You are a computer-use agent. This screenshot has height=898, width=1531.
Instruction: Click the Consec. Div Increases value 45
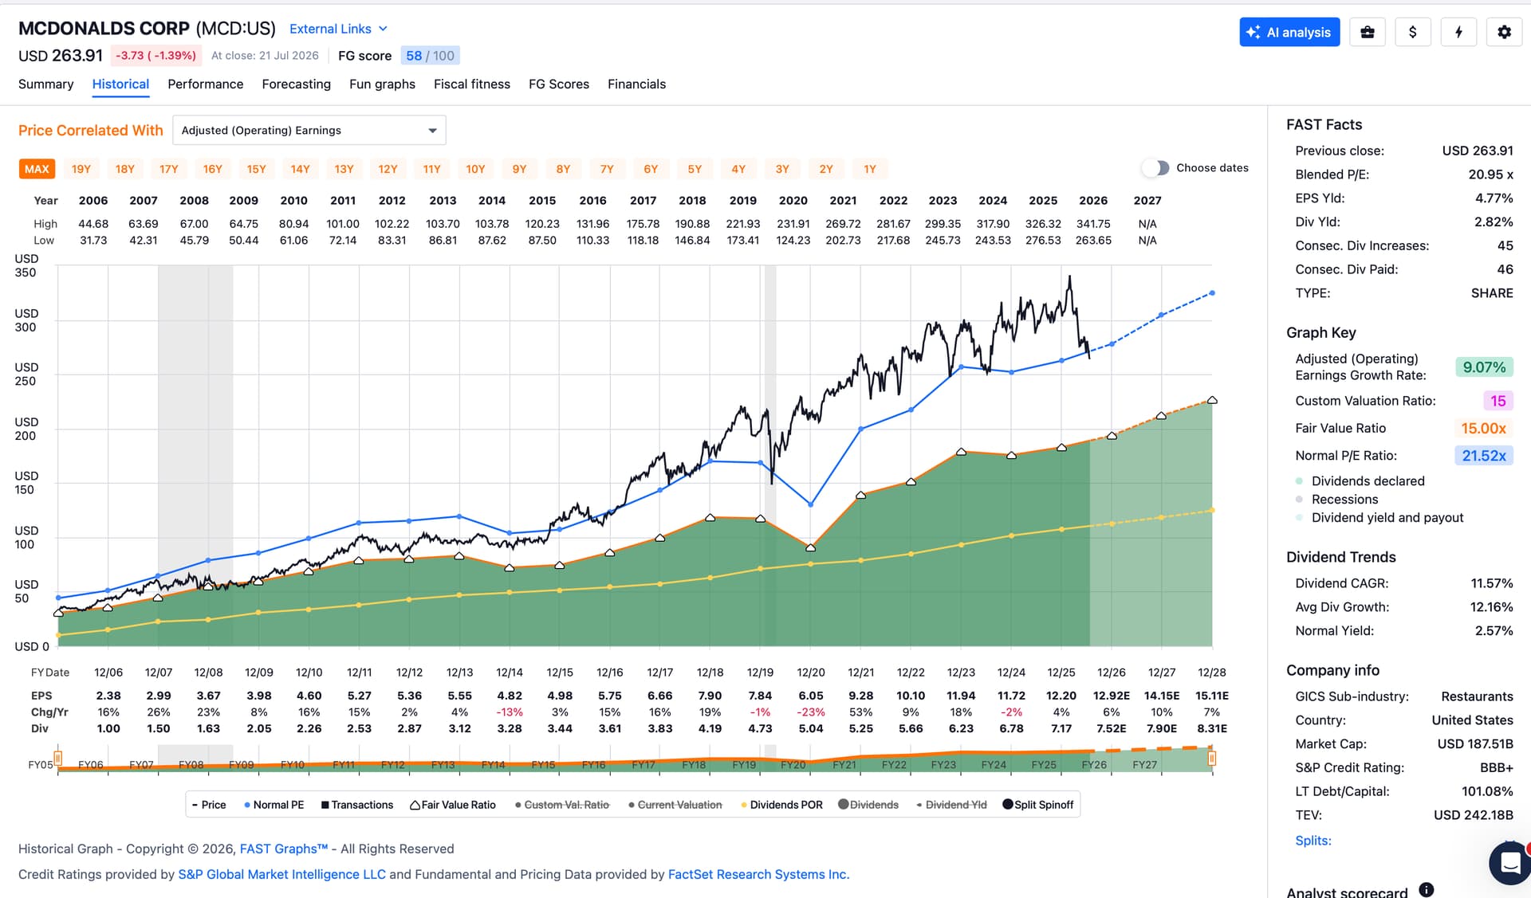[1505, 246]
